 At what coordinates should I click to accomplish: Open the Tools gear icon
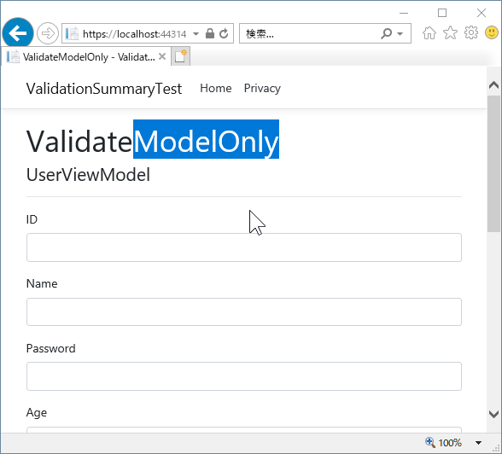471,32
